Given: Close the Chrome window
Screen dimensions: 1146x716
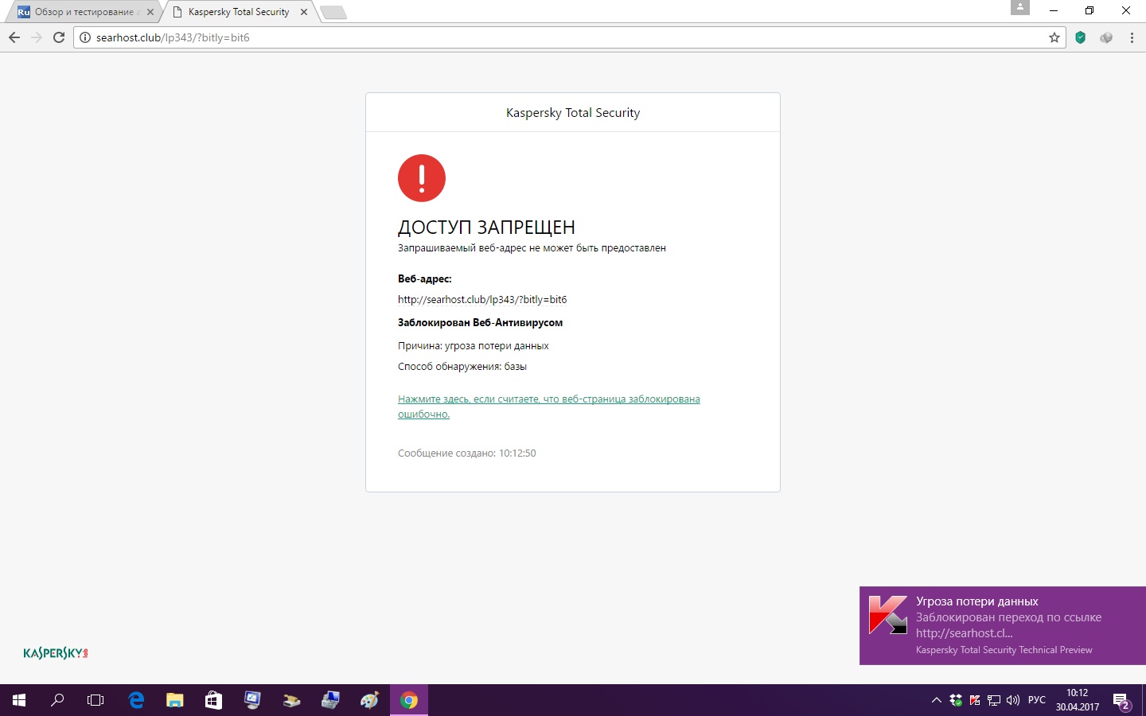Looking at the screenshot, I should [x=1126, y=10].
